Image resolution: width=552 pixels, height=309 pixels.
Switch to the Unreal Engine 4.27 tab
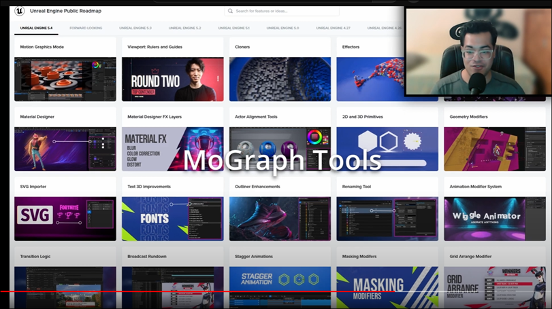[333, 28]
